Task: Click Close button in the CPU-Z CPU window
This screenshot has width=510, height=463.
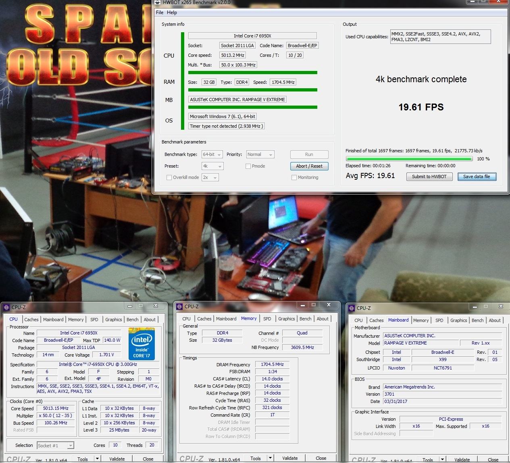Action: pyautogui.click(x=148, y=459)
